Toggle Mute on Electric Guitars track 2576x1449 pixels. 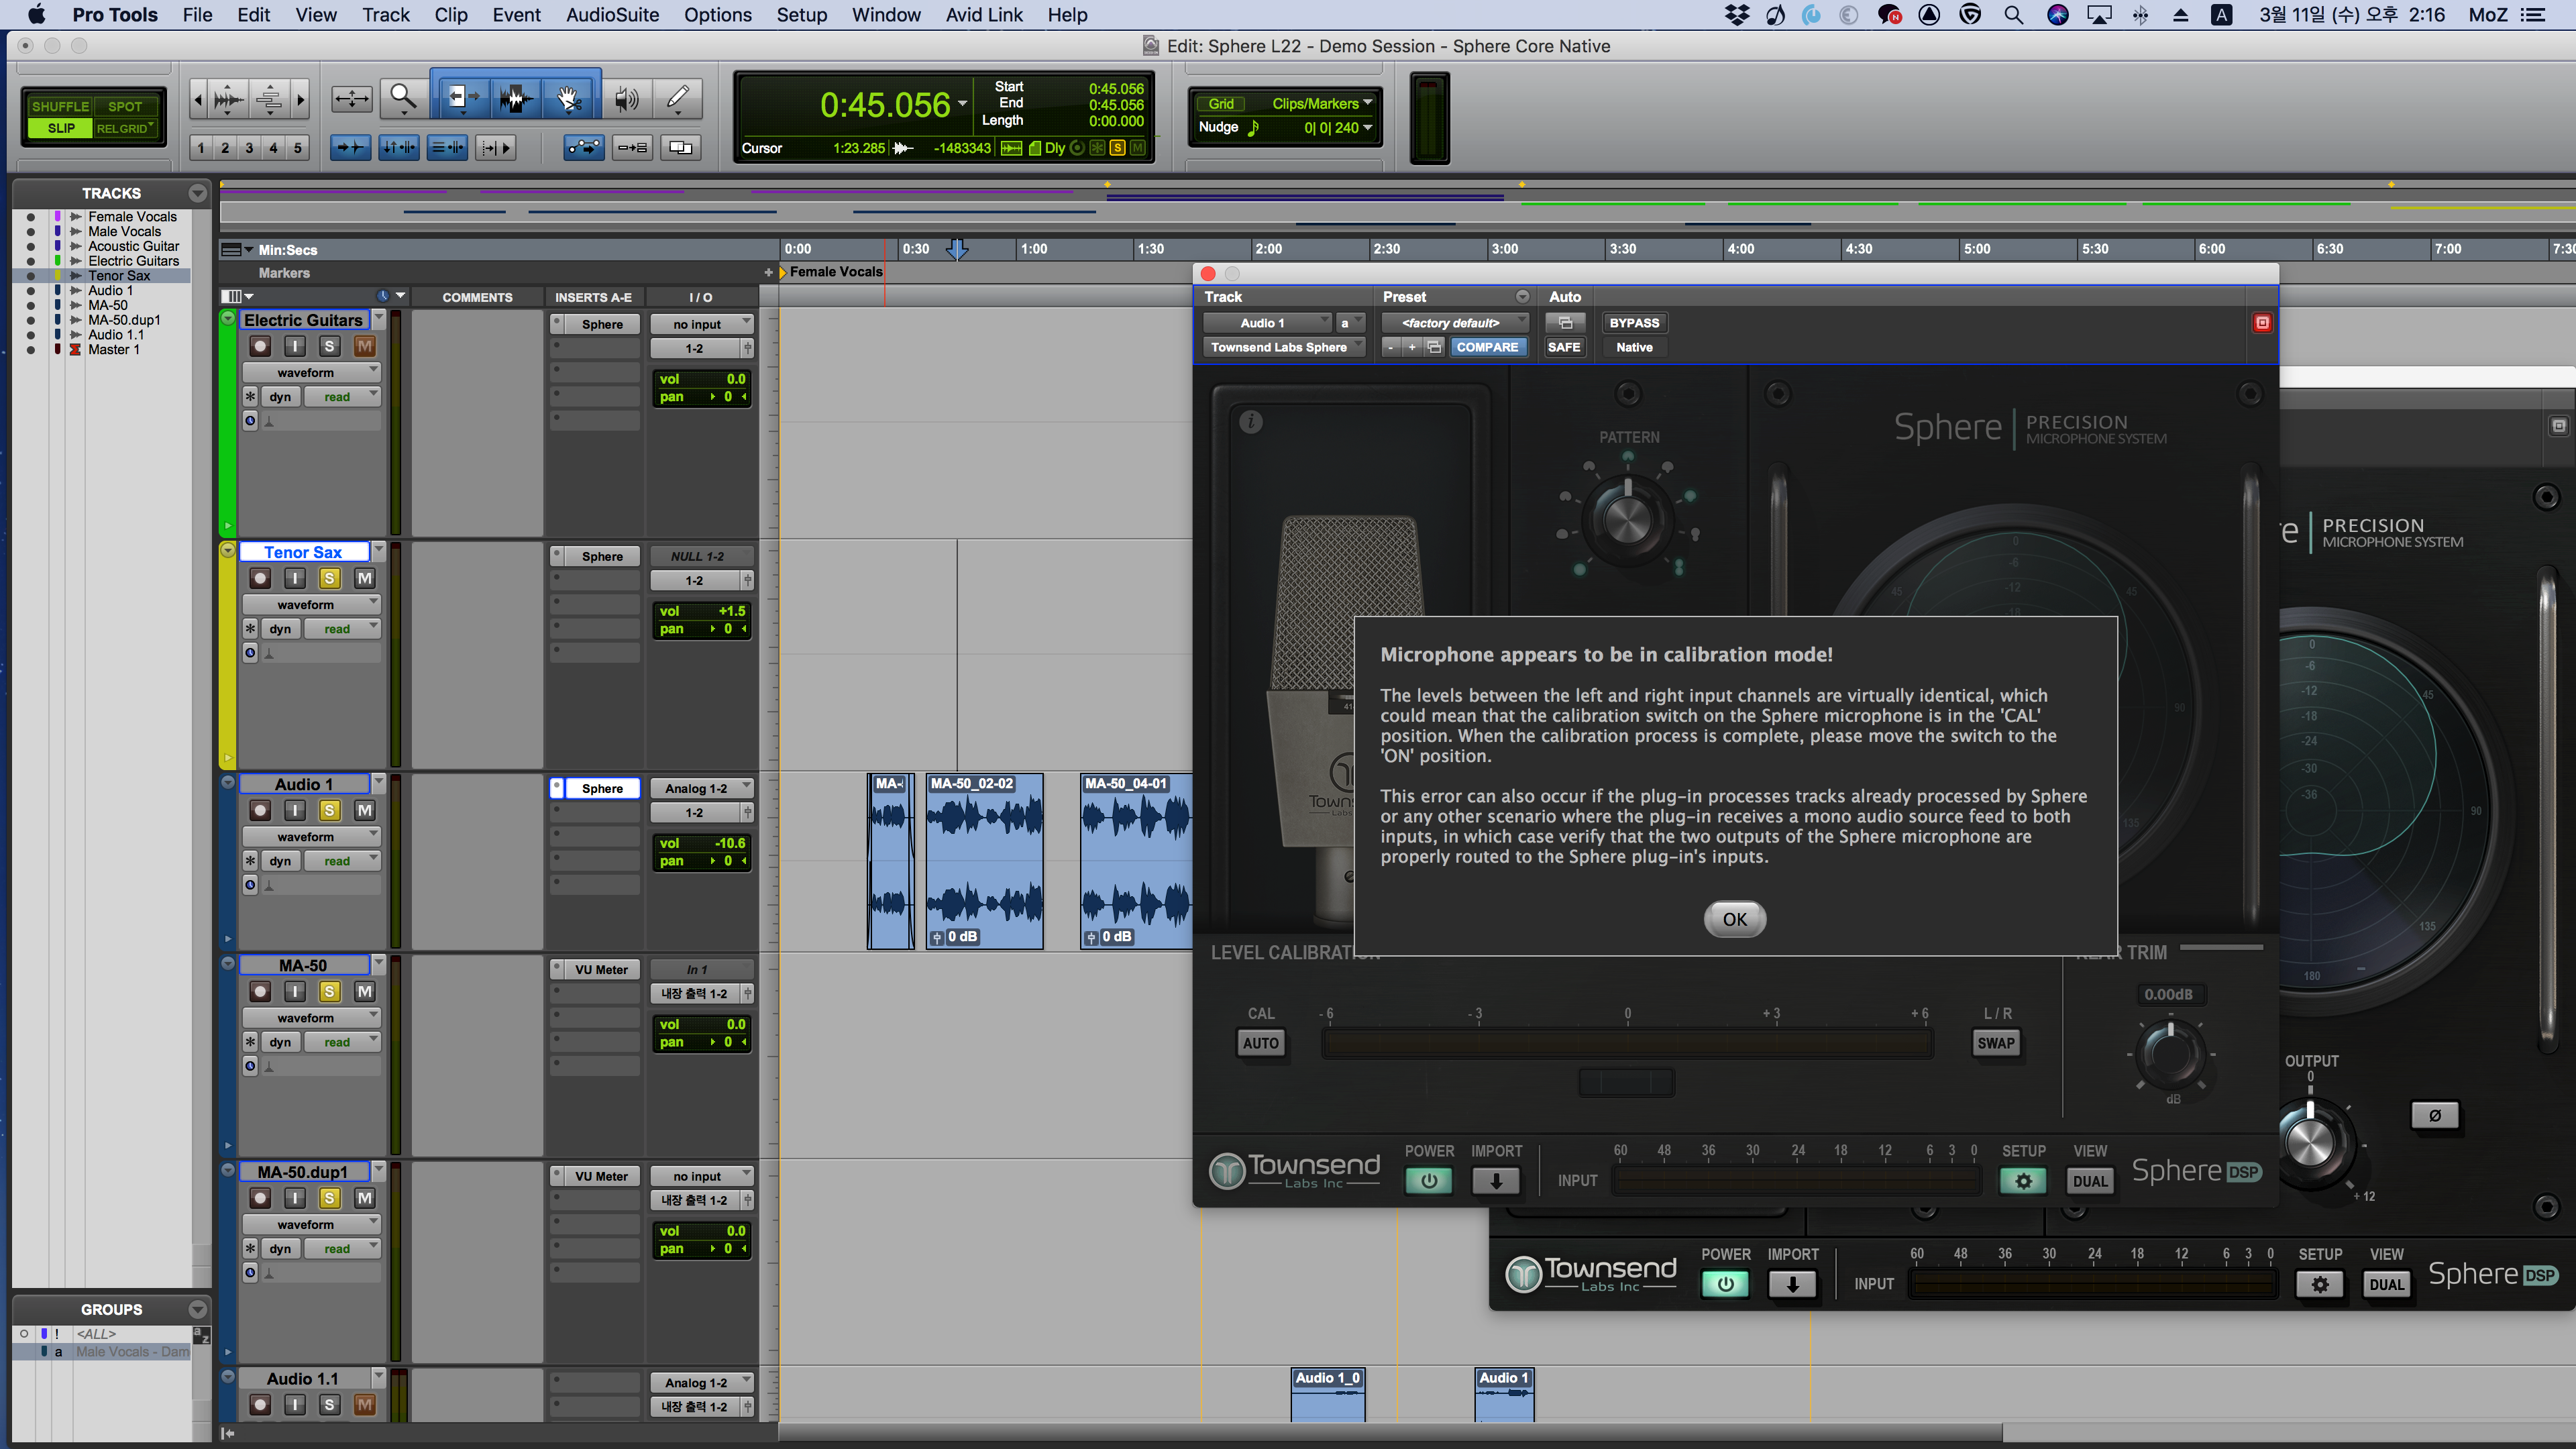364,346
